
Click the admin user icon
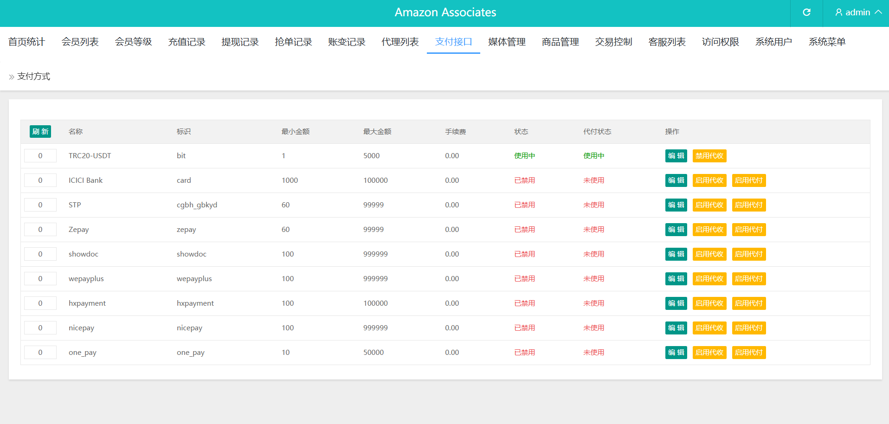(838, 13)
